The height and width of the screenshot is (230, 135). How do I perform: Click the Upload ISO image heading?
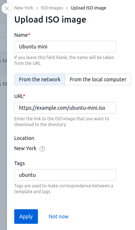click(x=50, y=20)
